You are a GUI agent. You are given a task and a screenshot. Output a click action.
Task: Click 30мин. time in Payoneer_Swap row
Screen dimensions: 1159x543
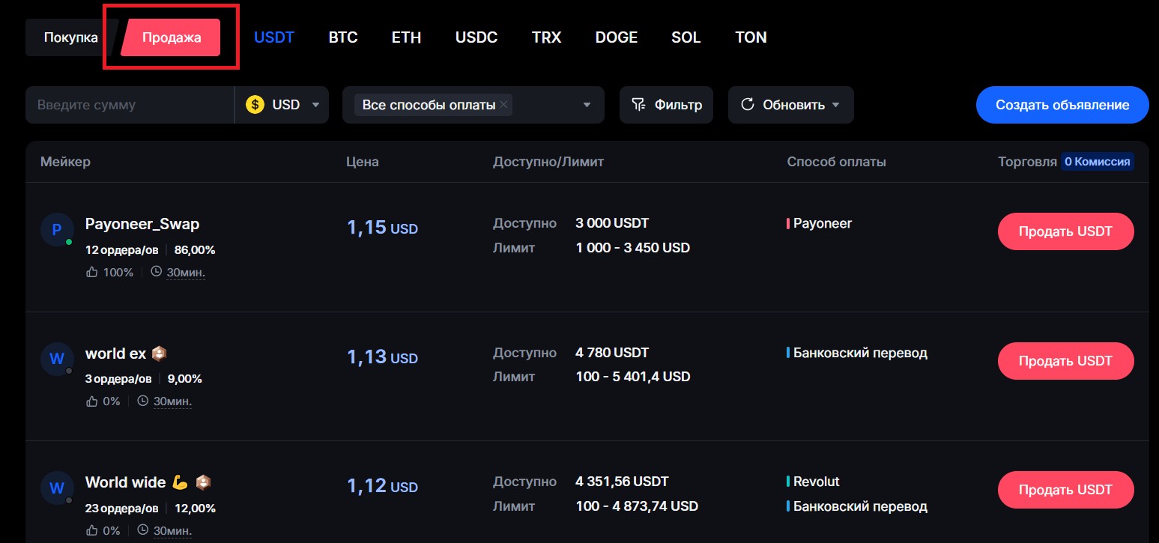coord(186,273)
